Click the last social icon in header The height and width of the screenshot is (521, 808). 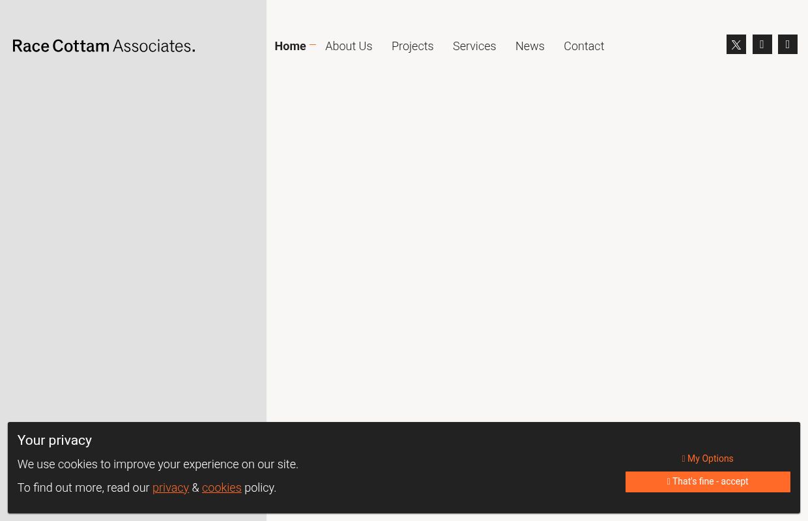coord(787,44)
